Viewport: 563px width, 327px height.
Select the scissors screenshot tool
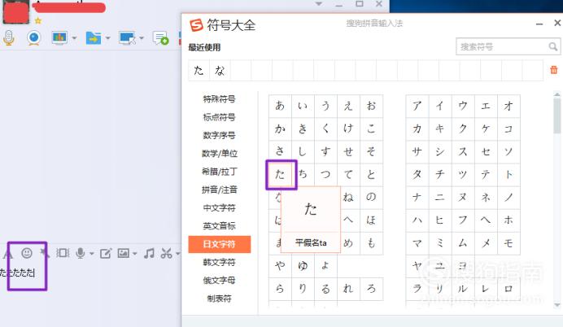point(167,253)
